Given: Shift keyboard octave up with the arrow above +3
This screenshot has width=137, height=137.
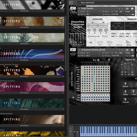Looking at the screenshot, I should click(71, 129).
